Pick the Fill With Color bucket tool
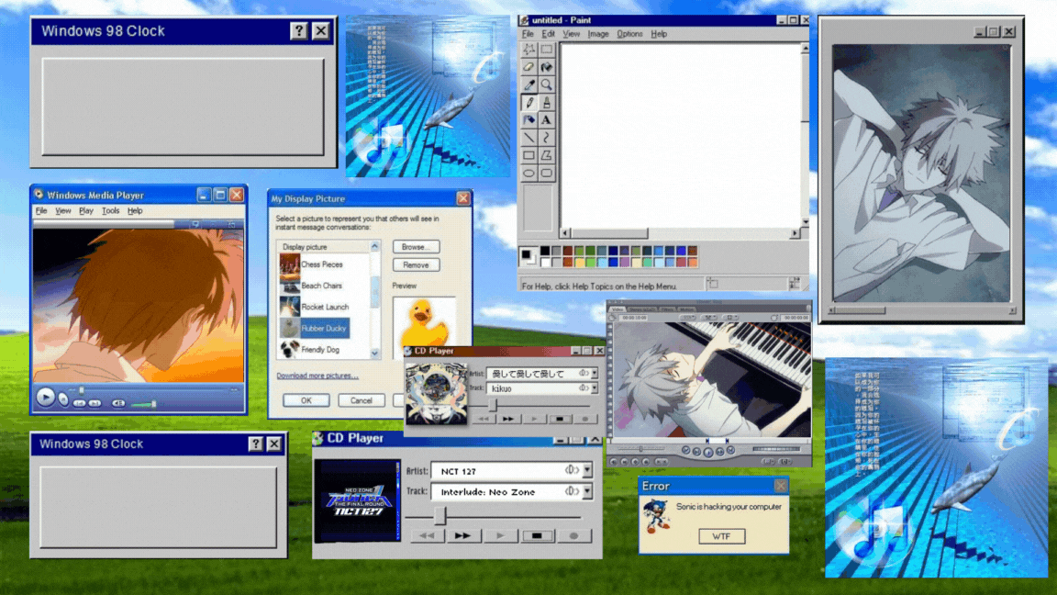 [x=547, y=67]
